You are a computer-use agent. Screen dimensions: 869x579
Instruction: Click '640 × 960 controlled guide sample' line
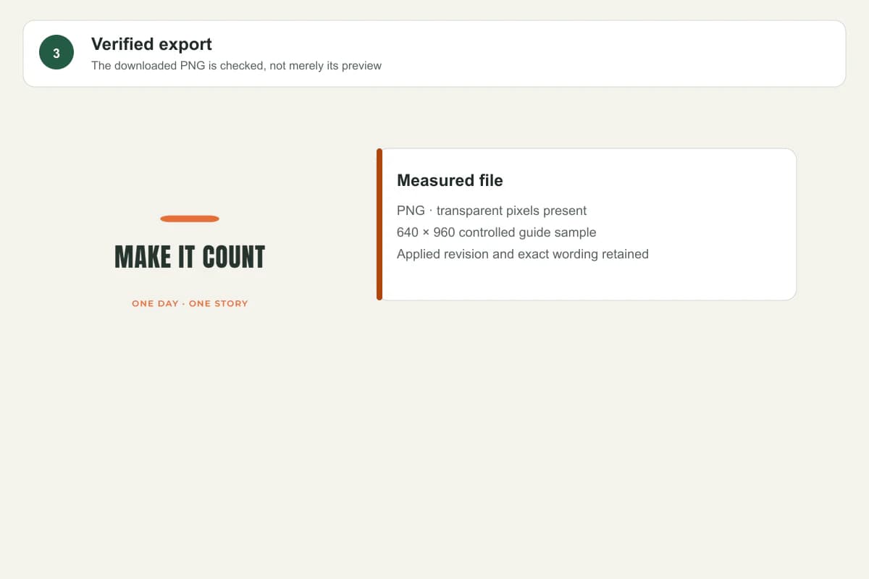[x=497, y=232]
